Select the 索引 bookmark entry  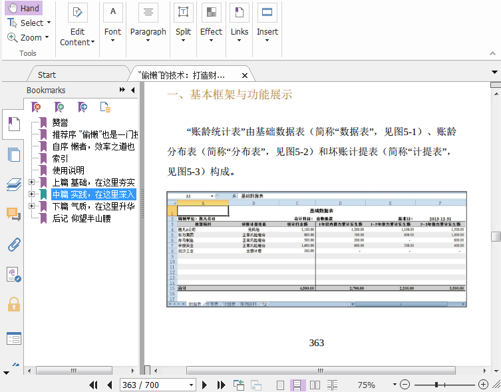click(x=60, y=158)
